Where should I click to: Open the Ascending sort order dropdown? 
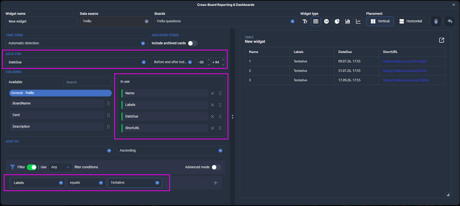(171, 150)
